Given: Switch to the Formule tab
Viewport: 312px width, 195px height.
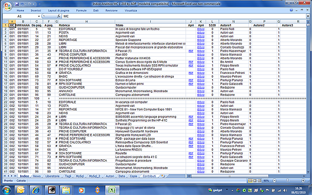Looking at the screenshot, I should coord(81,11).
